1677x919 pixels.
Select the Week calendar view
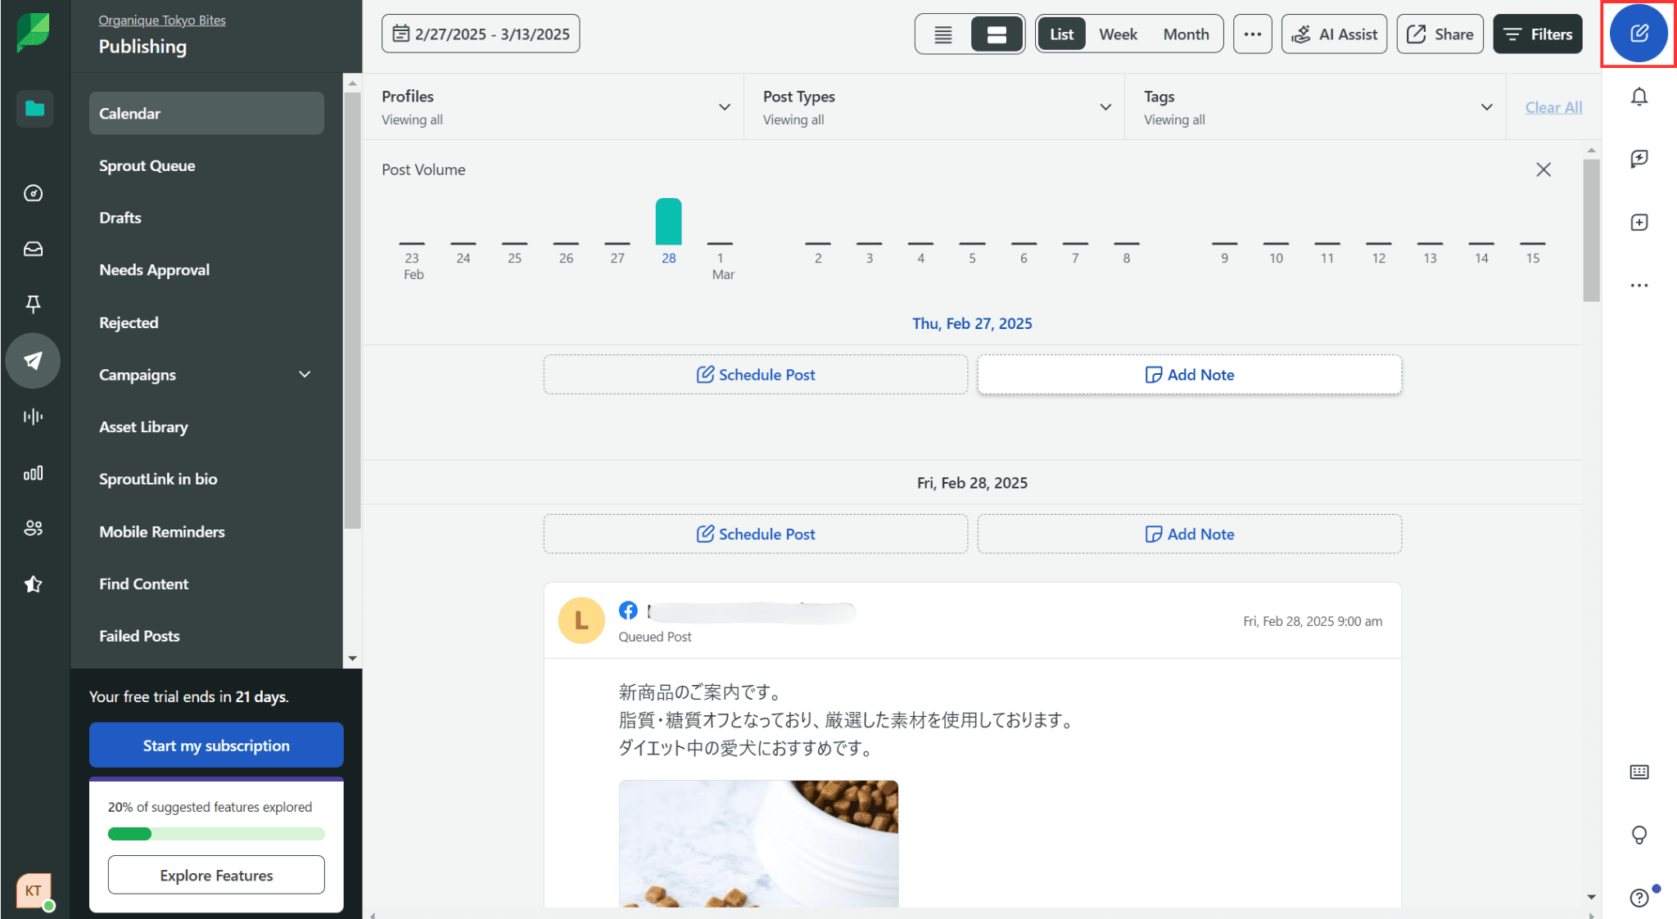pos(1118,34)
